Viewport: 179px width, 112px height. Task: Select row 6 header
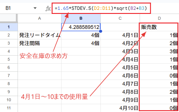(9, 67)
